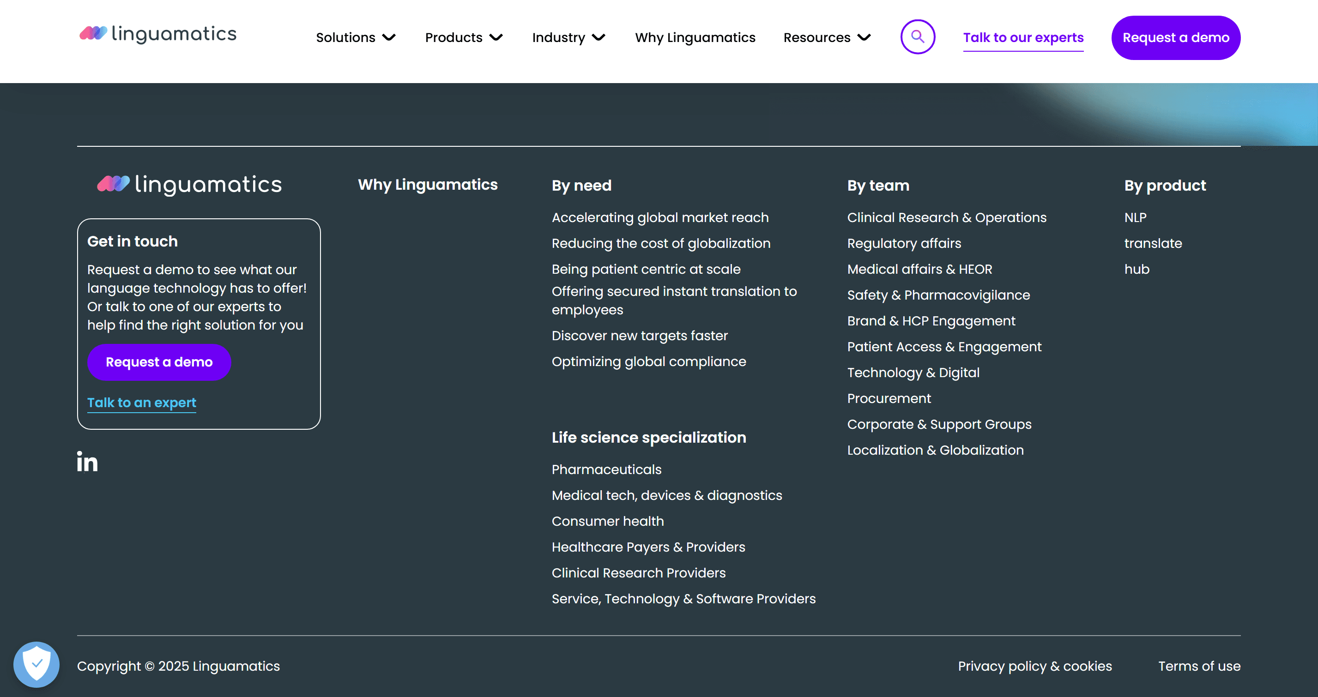Image resolution: width=1318 pixels, height=697 pixels.
Task: Expand the Products dropdown menu
Action: click(464, 37)
